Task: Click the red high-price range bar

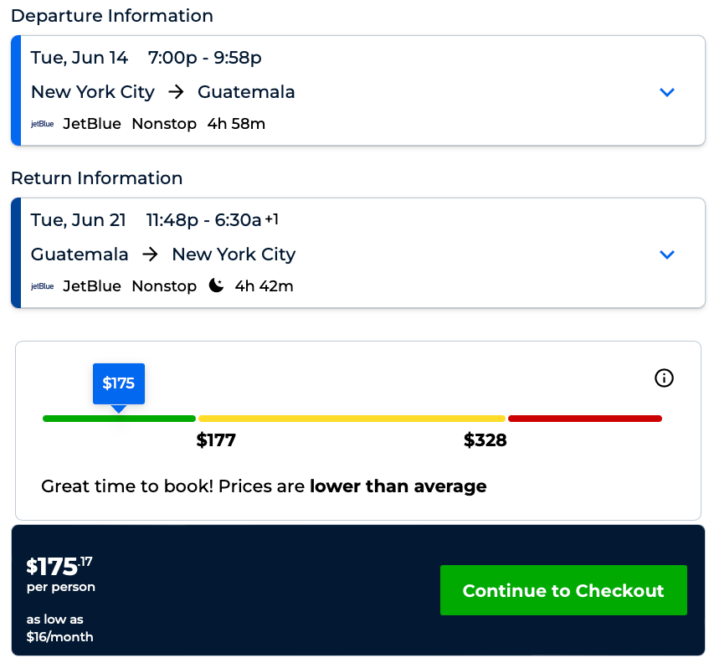Action: tap(584, 418)
